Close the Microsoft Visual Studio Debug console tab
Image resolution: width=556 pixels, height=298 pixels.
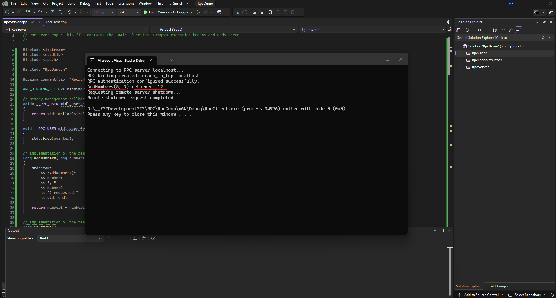click(151, 60)
